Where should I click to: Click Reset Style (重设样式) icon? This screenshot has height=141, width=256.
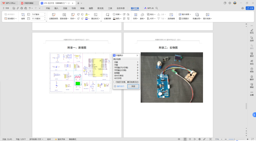click(x=95, y=15)
